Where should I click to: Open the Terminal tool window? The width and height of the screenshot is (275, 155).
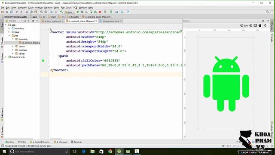pyautogui.click(x=76, y=142)
